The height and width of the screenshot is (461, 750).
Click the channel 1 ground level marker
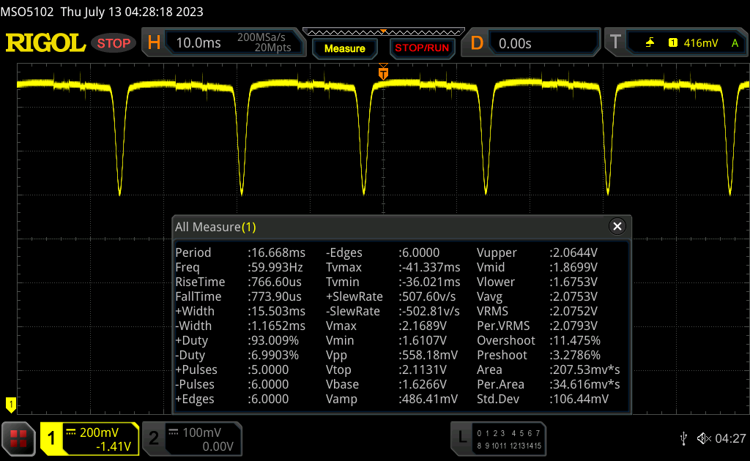click(10, 403)
